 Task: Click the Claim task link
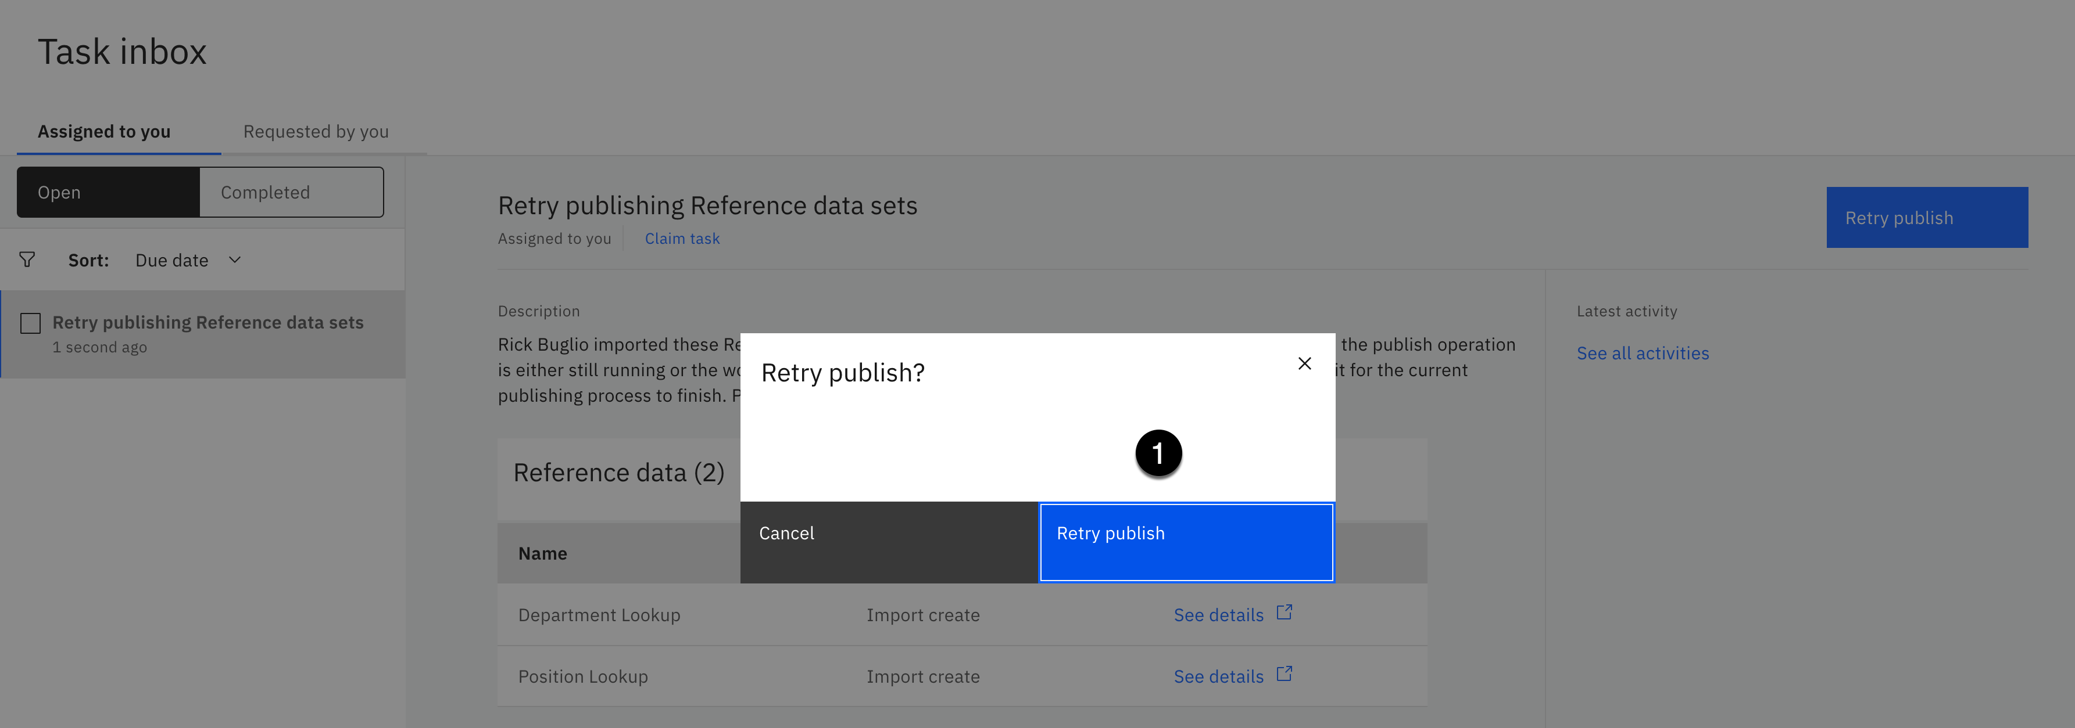(x=681, y=239)
